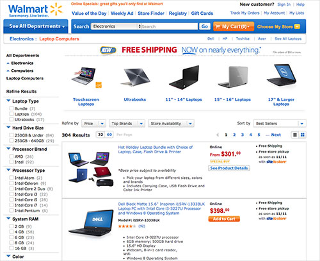Expand See All Departments menu
This screenshot has height=261, width=320.
tap(36, 26)
